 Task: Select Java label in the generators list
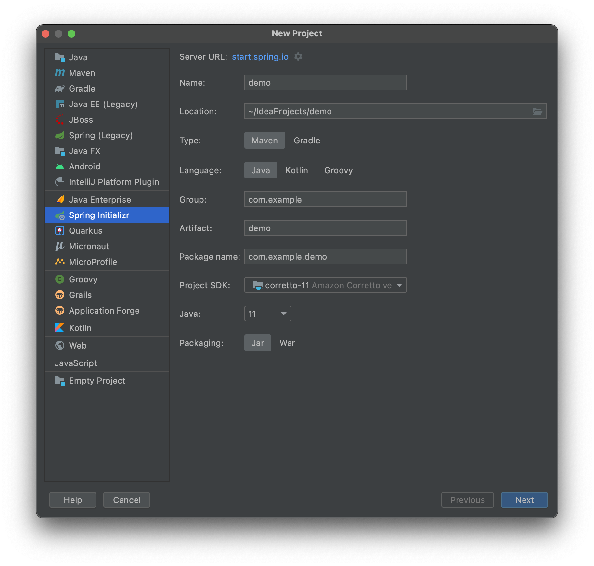78,57
